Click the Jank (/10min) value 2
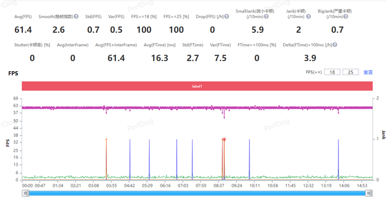 coord(299,30)
